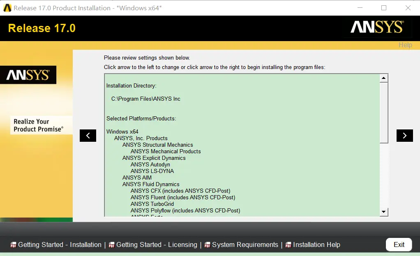Screen dimensions: 420x256
Task: Open Getting Started - Installation document
Action: 60,245
